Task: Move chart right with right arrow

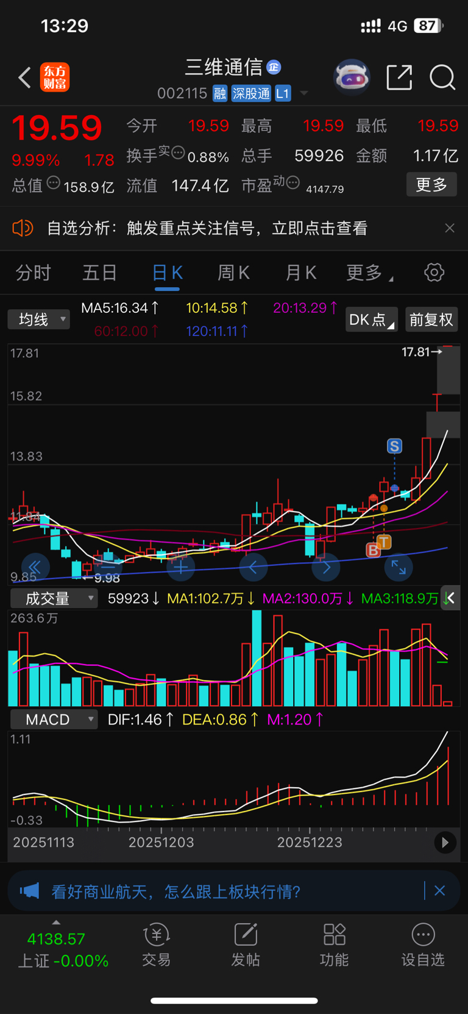Action: (x=326, y=568)
